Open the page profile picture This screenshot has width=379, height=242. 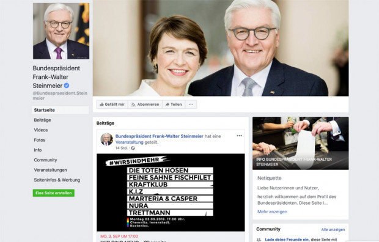click(x=61, y=31)
